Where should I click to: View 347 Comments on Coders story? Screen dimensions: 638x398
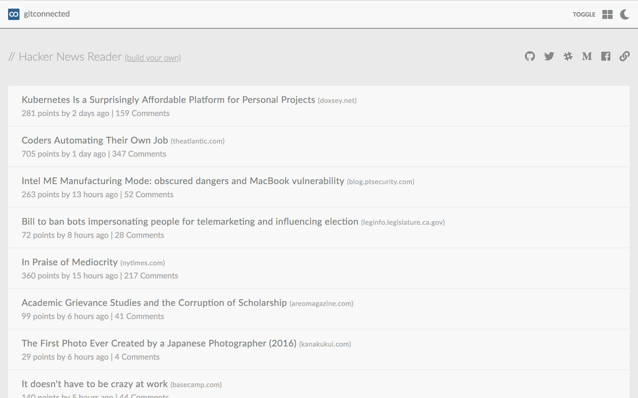[139, 154]
